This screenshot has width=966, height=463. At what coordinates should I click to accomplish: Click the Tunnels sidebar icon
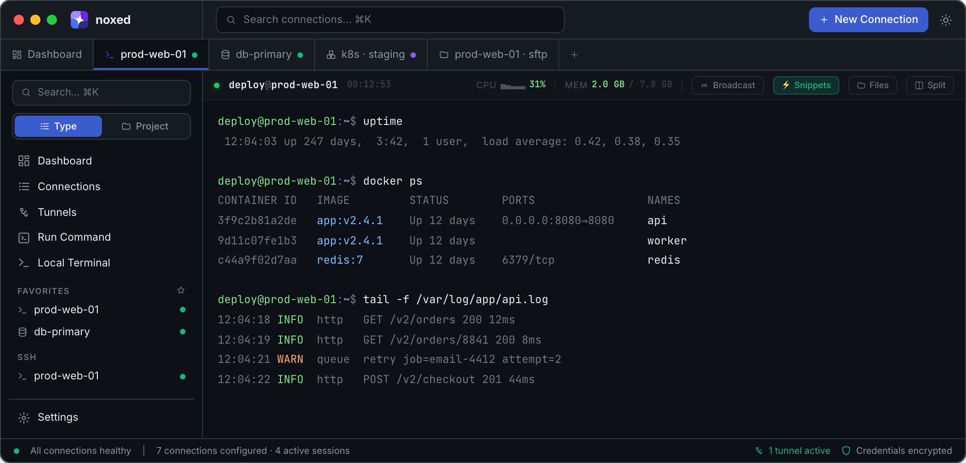24,212
